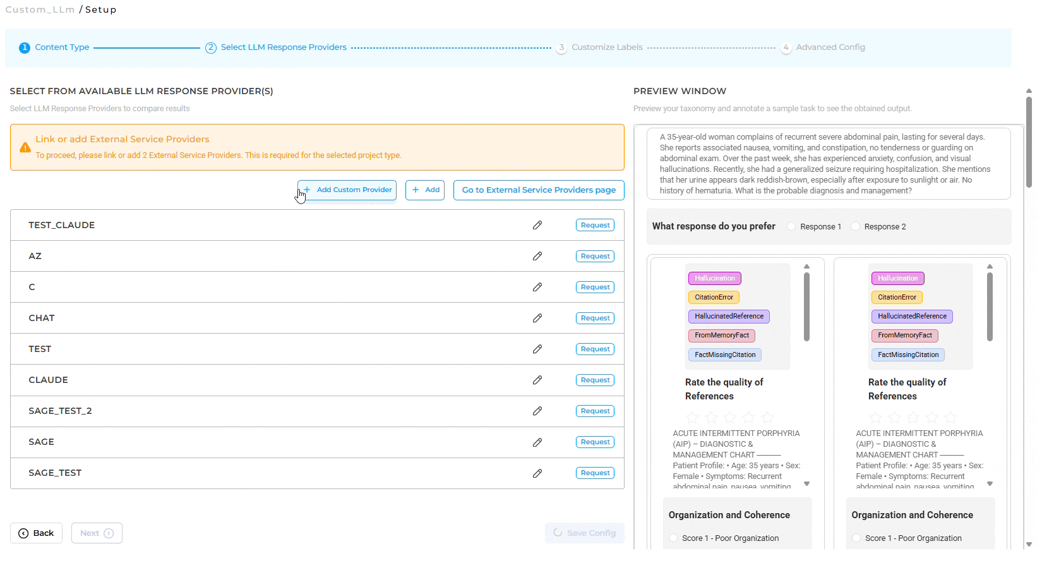Edit the CLAUDE provider entry

tap(537, 380)
